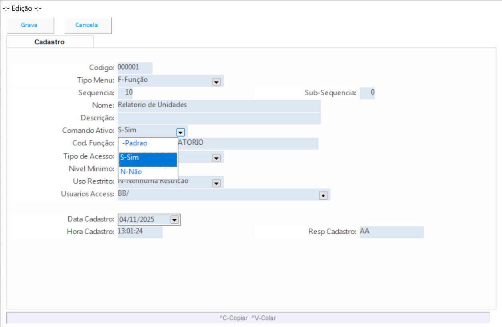
Task: Click the Usuarios Access lookup dot button
Action: click(323, 195)
